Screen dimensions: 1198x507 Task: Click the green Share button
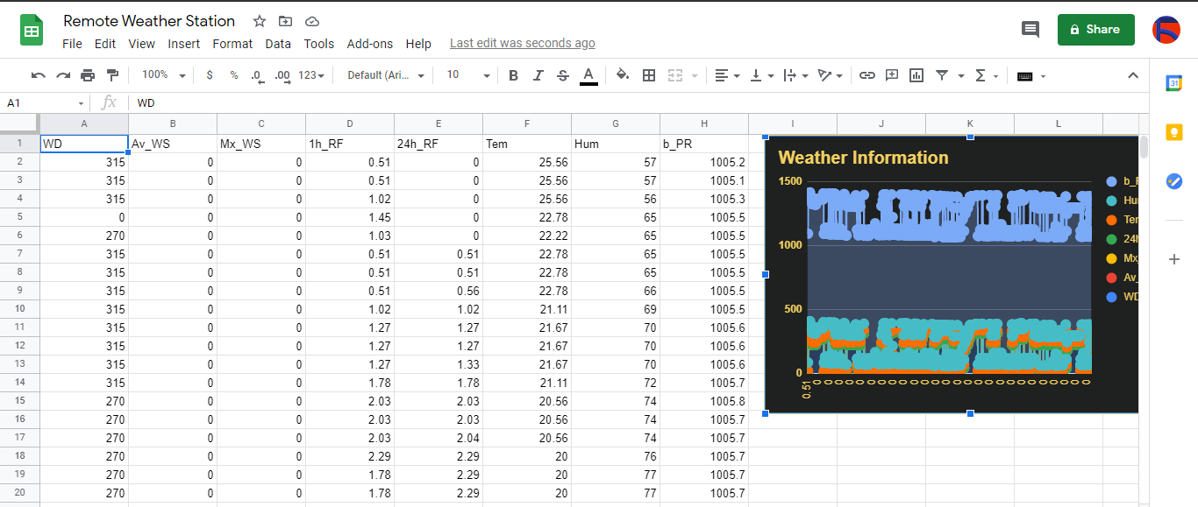pyautogui.click(x=1095, y=29)
